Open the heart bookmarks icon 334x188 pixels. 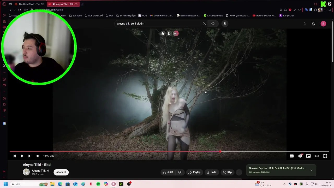point(299,10)
